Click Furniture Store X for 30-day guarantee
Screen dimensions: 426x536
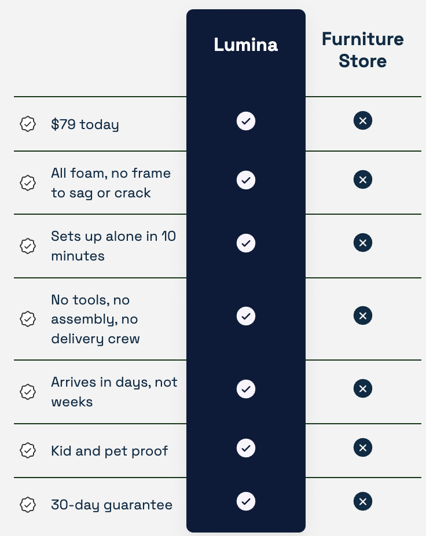pos(363,501)
